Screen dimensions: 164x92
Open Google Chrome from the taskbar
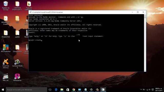pos(74,90)
